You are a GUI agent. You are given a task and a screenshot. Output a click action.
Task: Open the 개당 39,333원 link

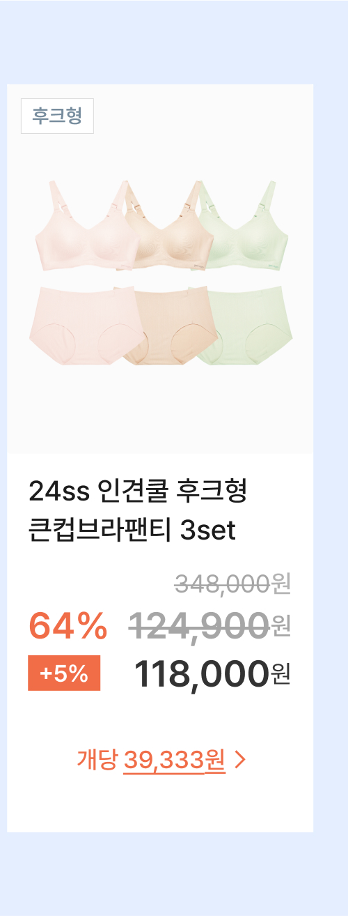[161, 759]
